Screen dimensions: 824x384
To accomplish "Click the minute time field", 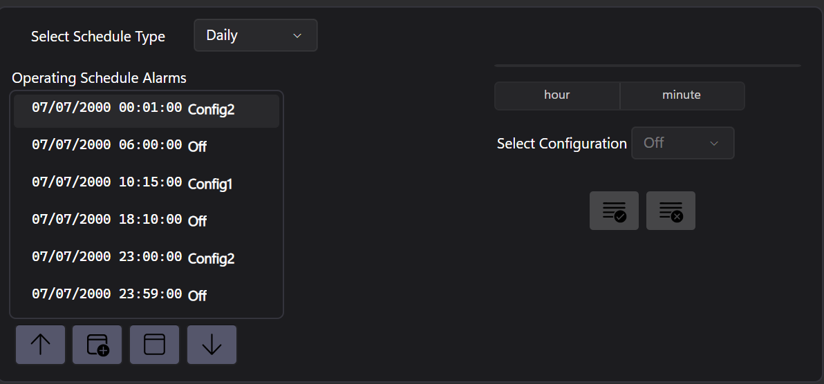I will pyautogui.click(x=682, y=95).
